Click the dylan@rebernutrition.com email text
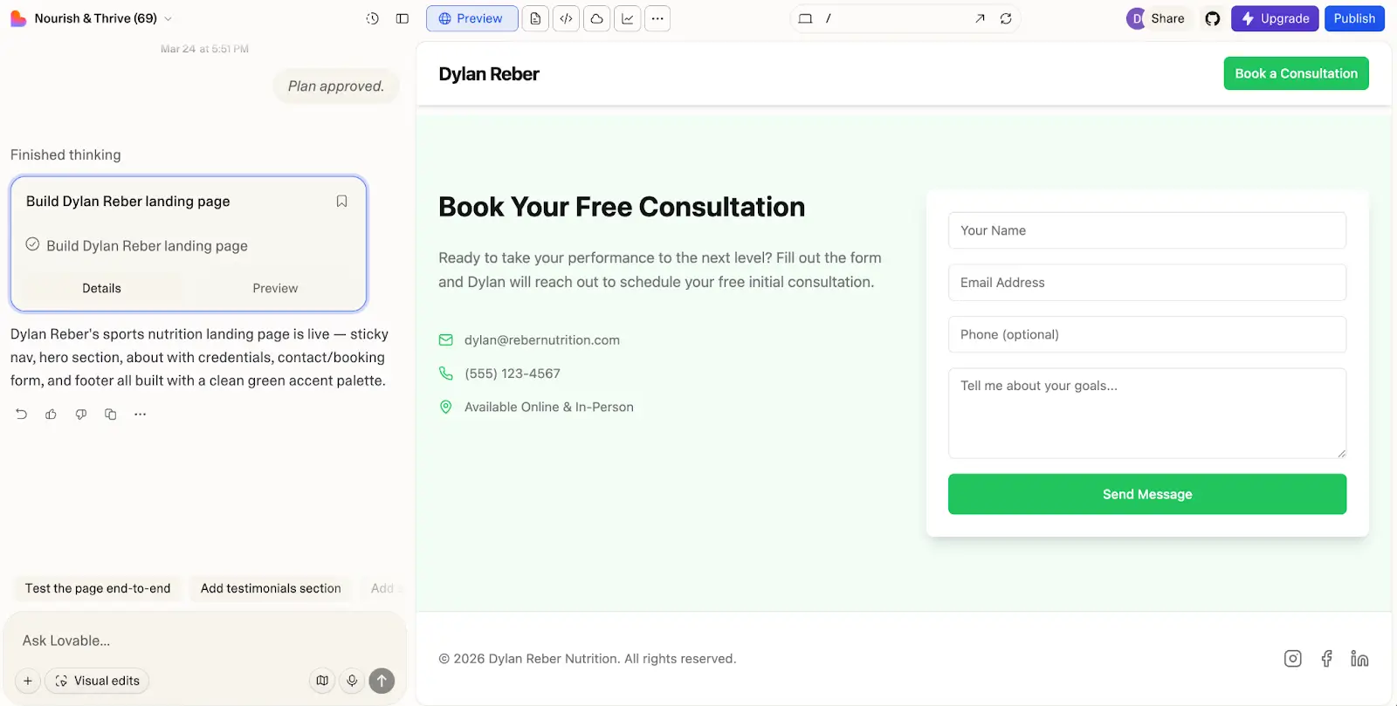Viewport: 1397px width, 706px height. [542, 340]
